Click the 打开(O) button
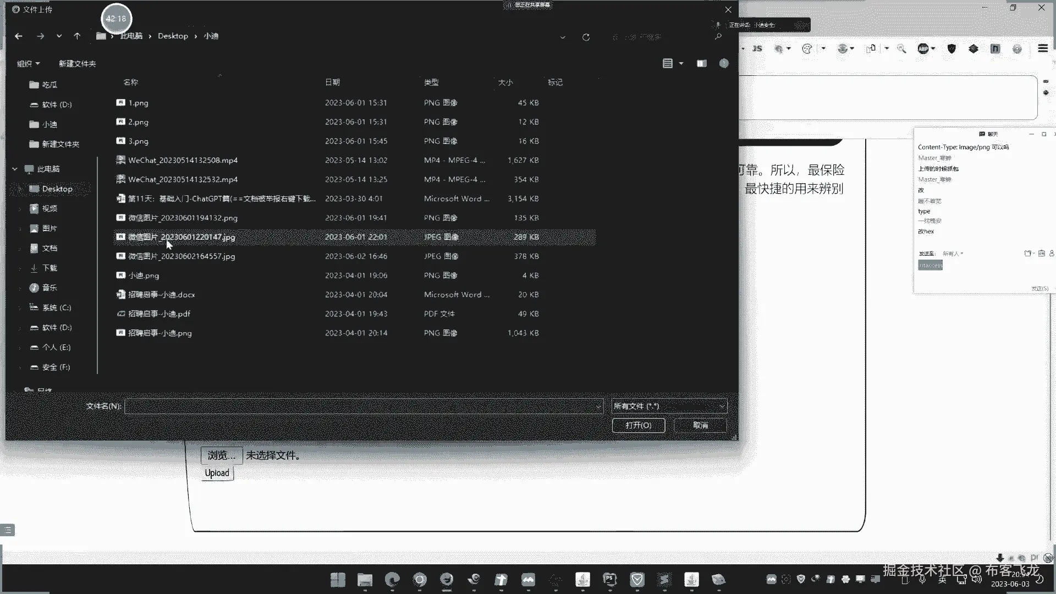Image resolution: width=1056 pixels, height=594 pixels. click(x=638, y=425)
